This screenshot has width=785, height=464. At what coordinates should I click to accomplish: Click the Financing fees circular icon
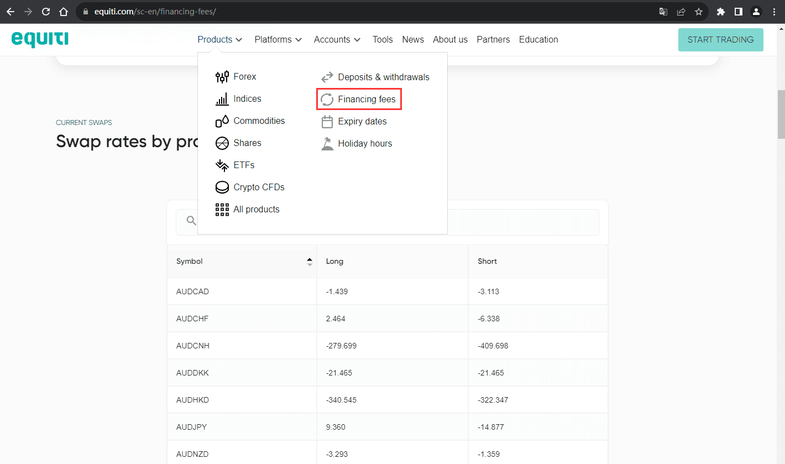[x=327, y=100]
